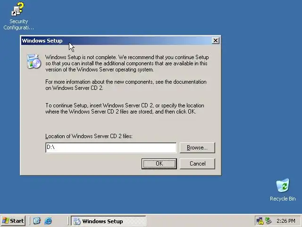302x227 pixels.
Task: Close the Windows Setup dialog with X
Action: (x=216, y=41)
